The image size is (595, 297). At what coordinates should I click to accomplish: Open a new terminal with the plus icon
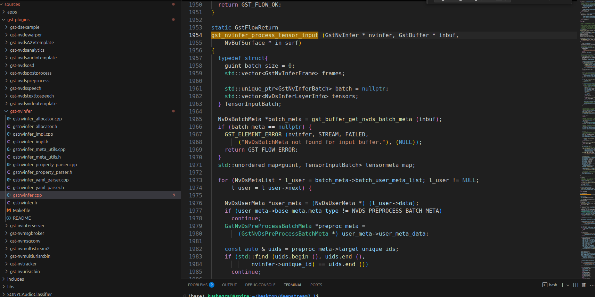[x=562, y=285]
